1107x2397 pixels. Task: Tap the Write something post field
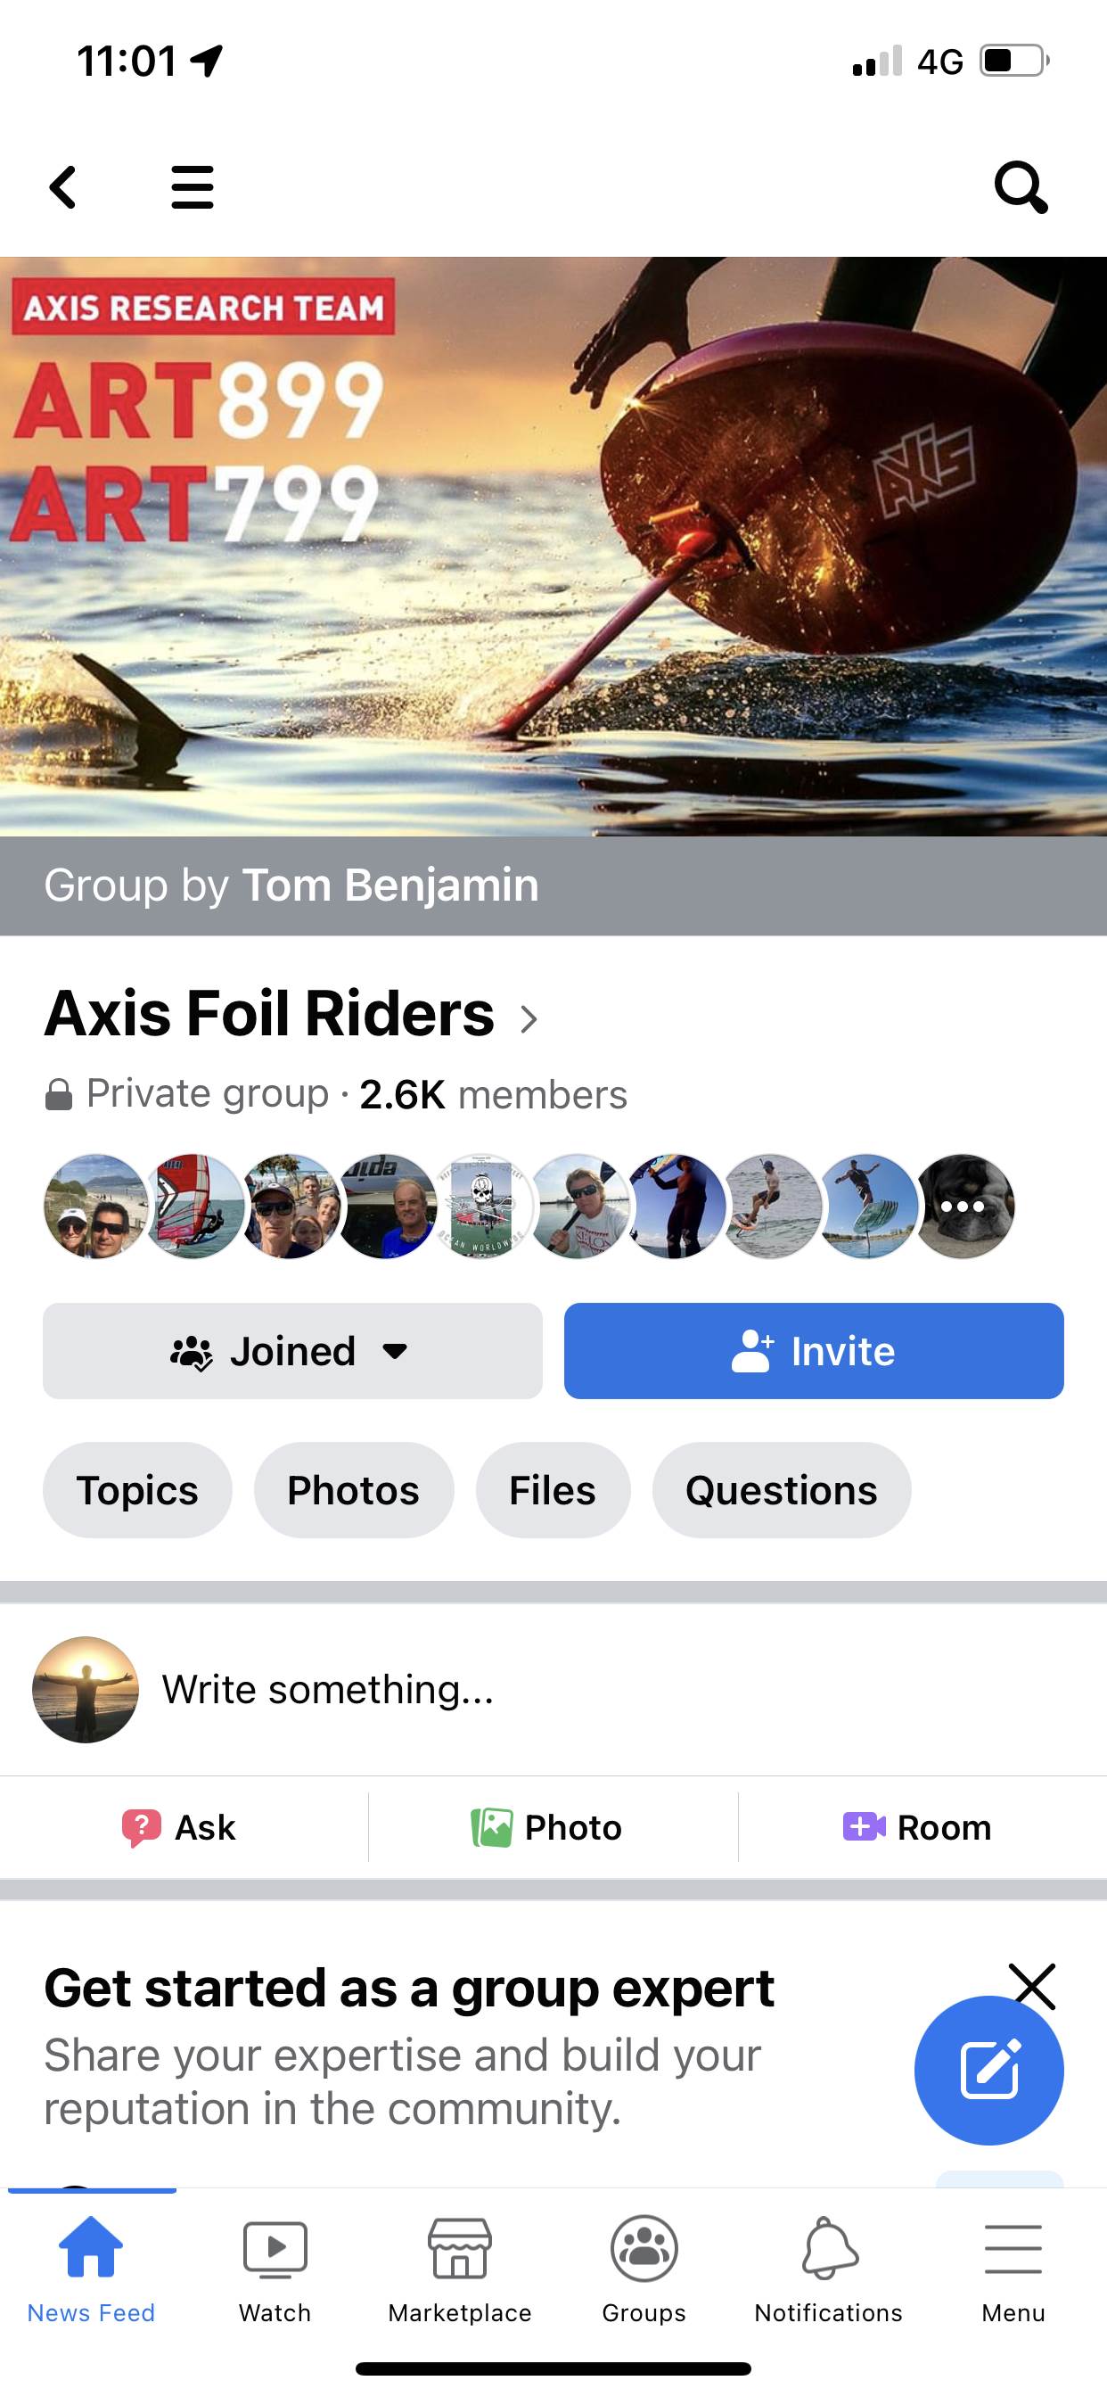(327, 1688)
